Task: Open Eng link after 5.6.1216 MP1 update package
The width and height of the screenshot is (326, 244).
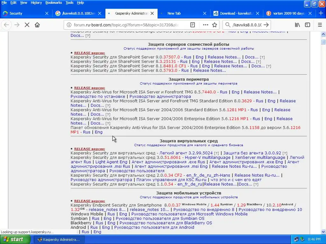Action: tap(99, 132)
